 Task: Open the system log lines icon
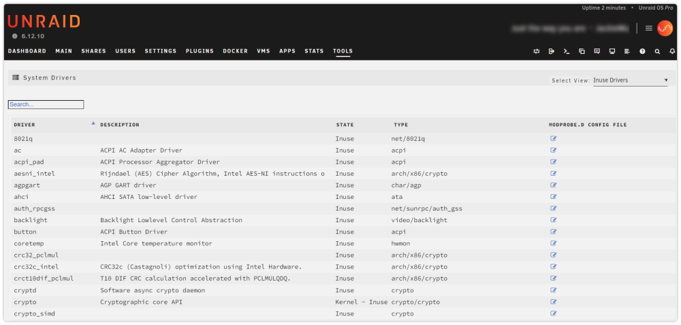tap(627, 51)
